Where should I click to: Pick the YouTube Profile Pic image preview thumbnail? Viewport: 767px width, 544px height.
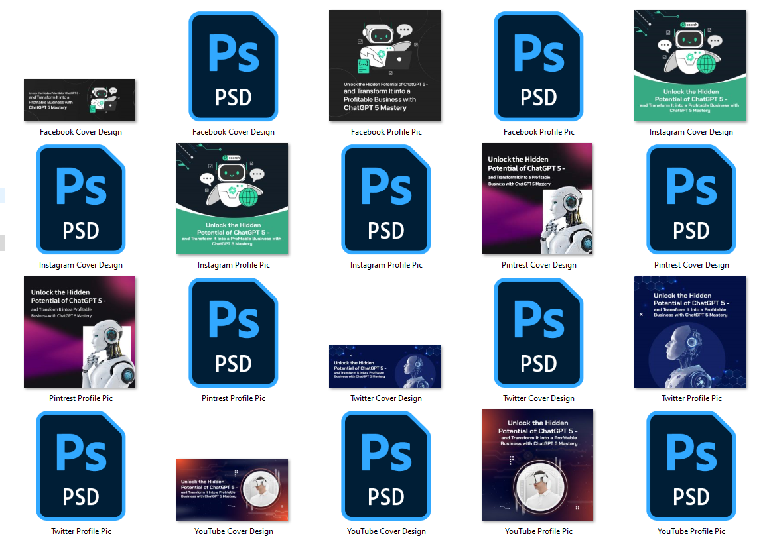[537, 465]
